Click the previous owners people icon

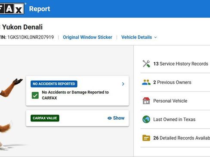146,82
